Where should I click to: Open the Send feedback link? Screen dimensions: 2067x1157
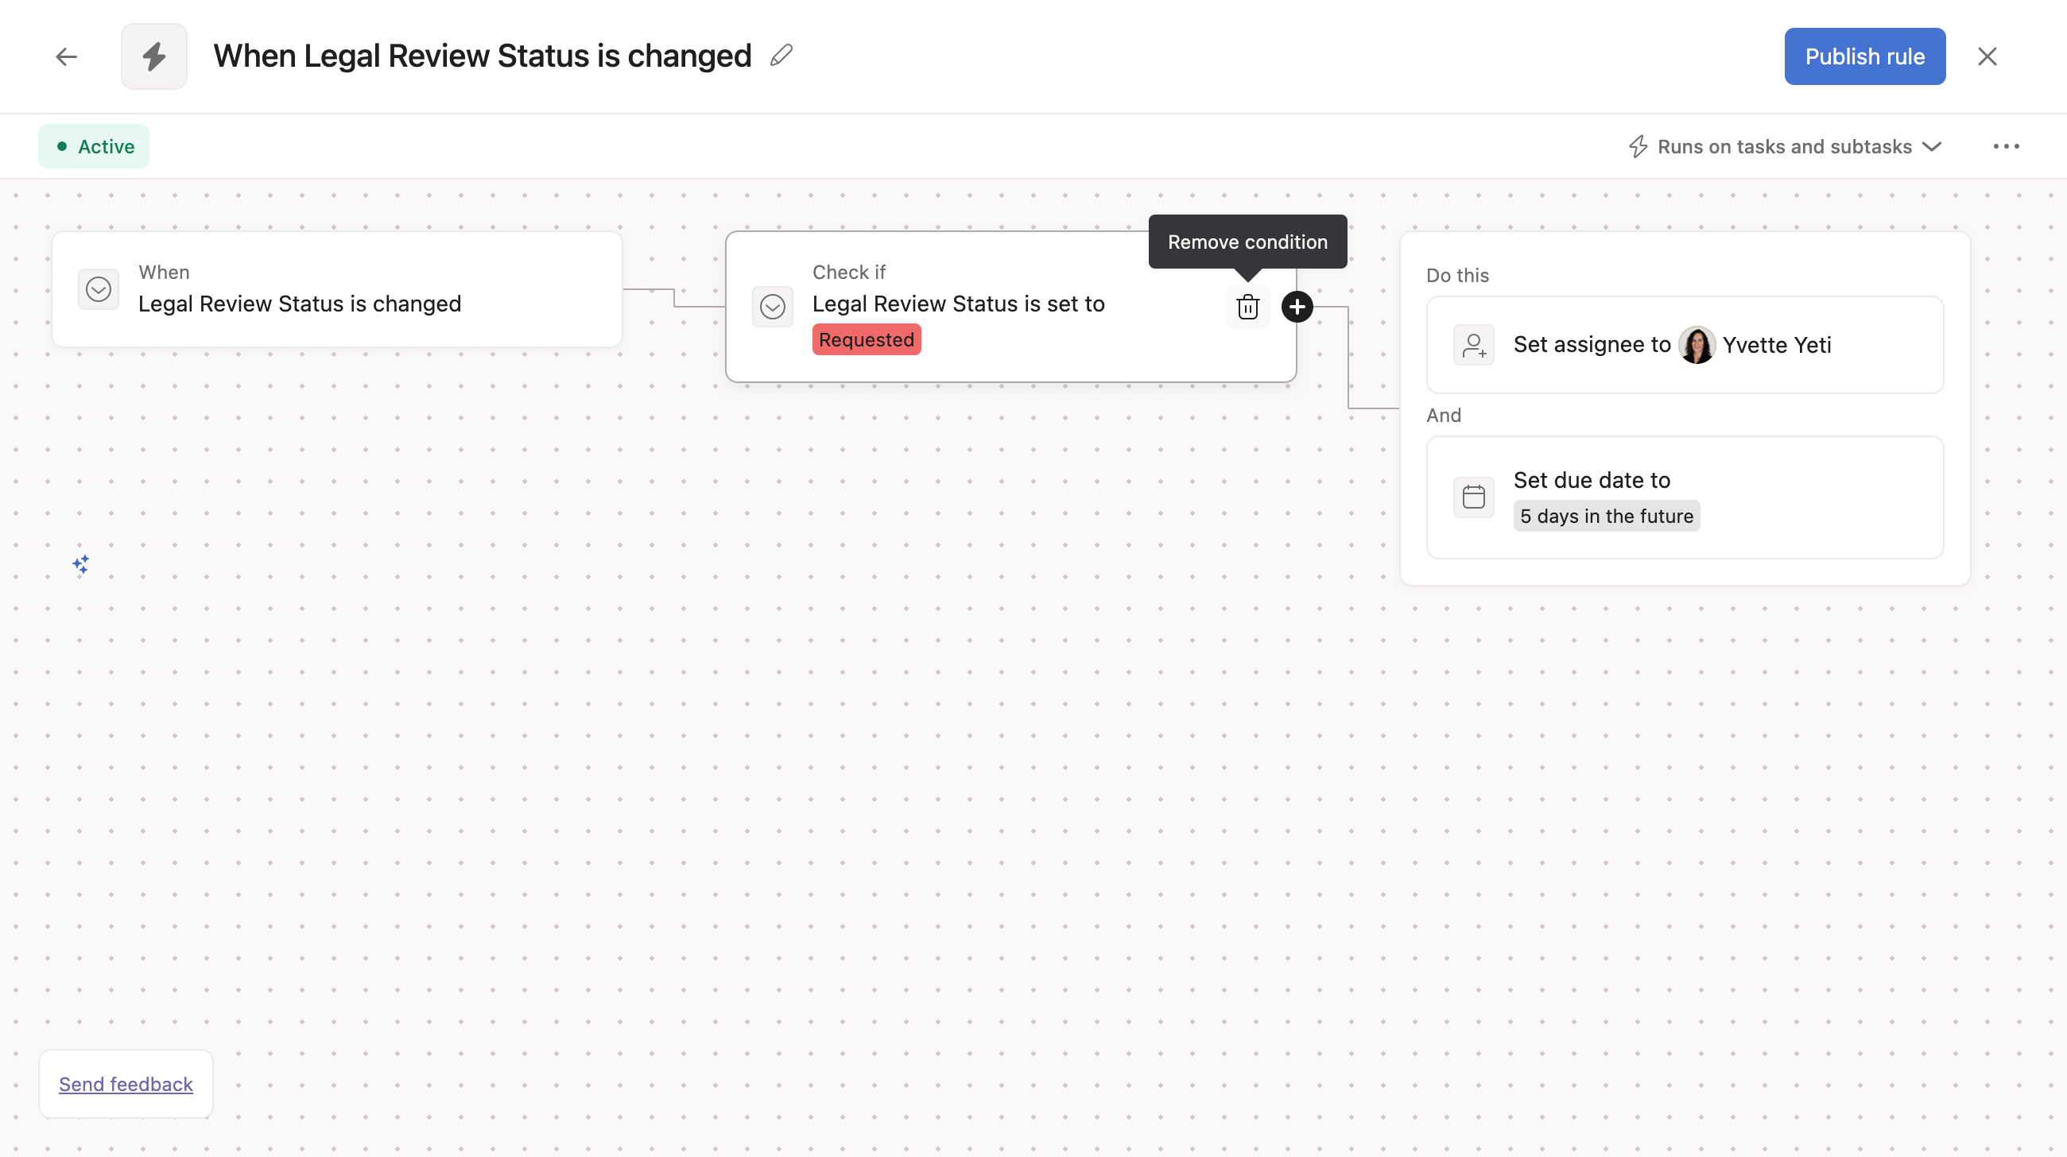click(x=126, y=1084)
